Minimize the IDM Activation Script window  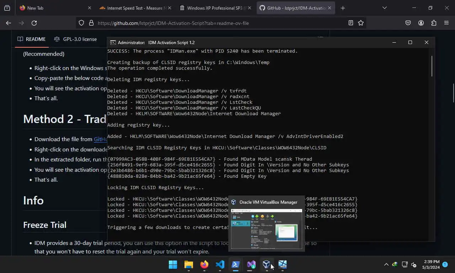pos(394,42)
